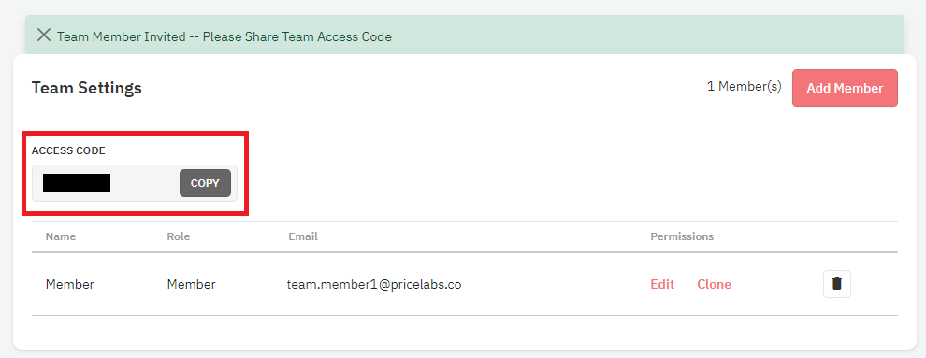This screenshot has height=358, width=926.
Task: Clone the member's permissions
Action: [714, 284]
